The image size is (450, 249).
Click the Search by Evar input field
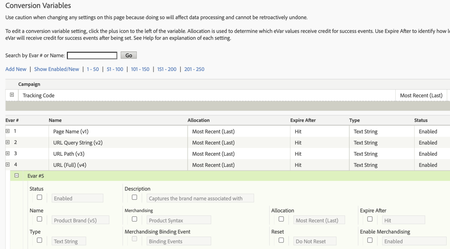click(x=92, y=55)
